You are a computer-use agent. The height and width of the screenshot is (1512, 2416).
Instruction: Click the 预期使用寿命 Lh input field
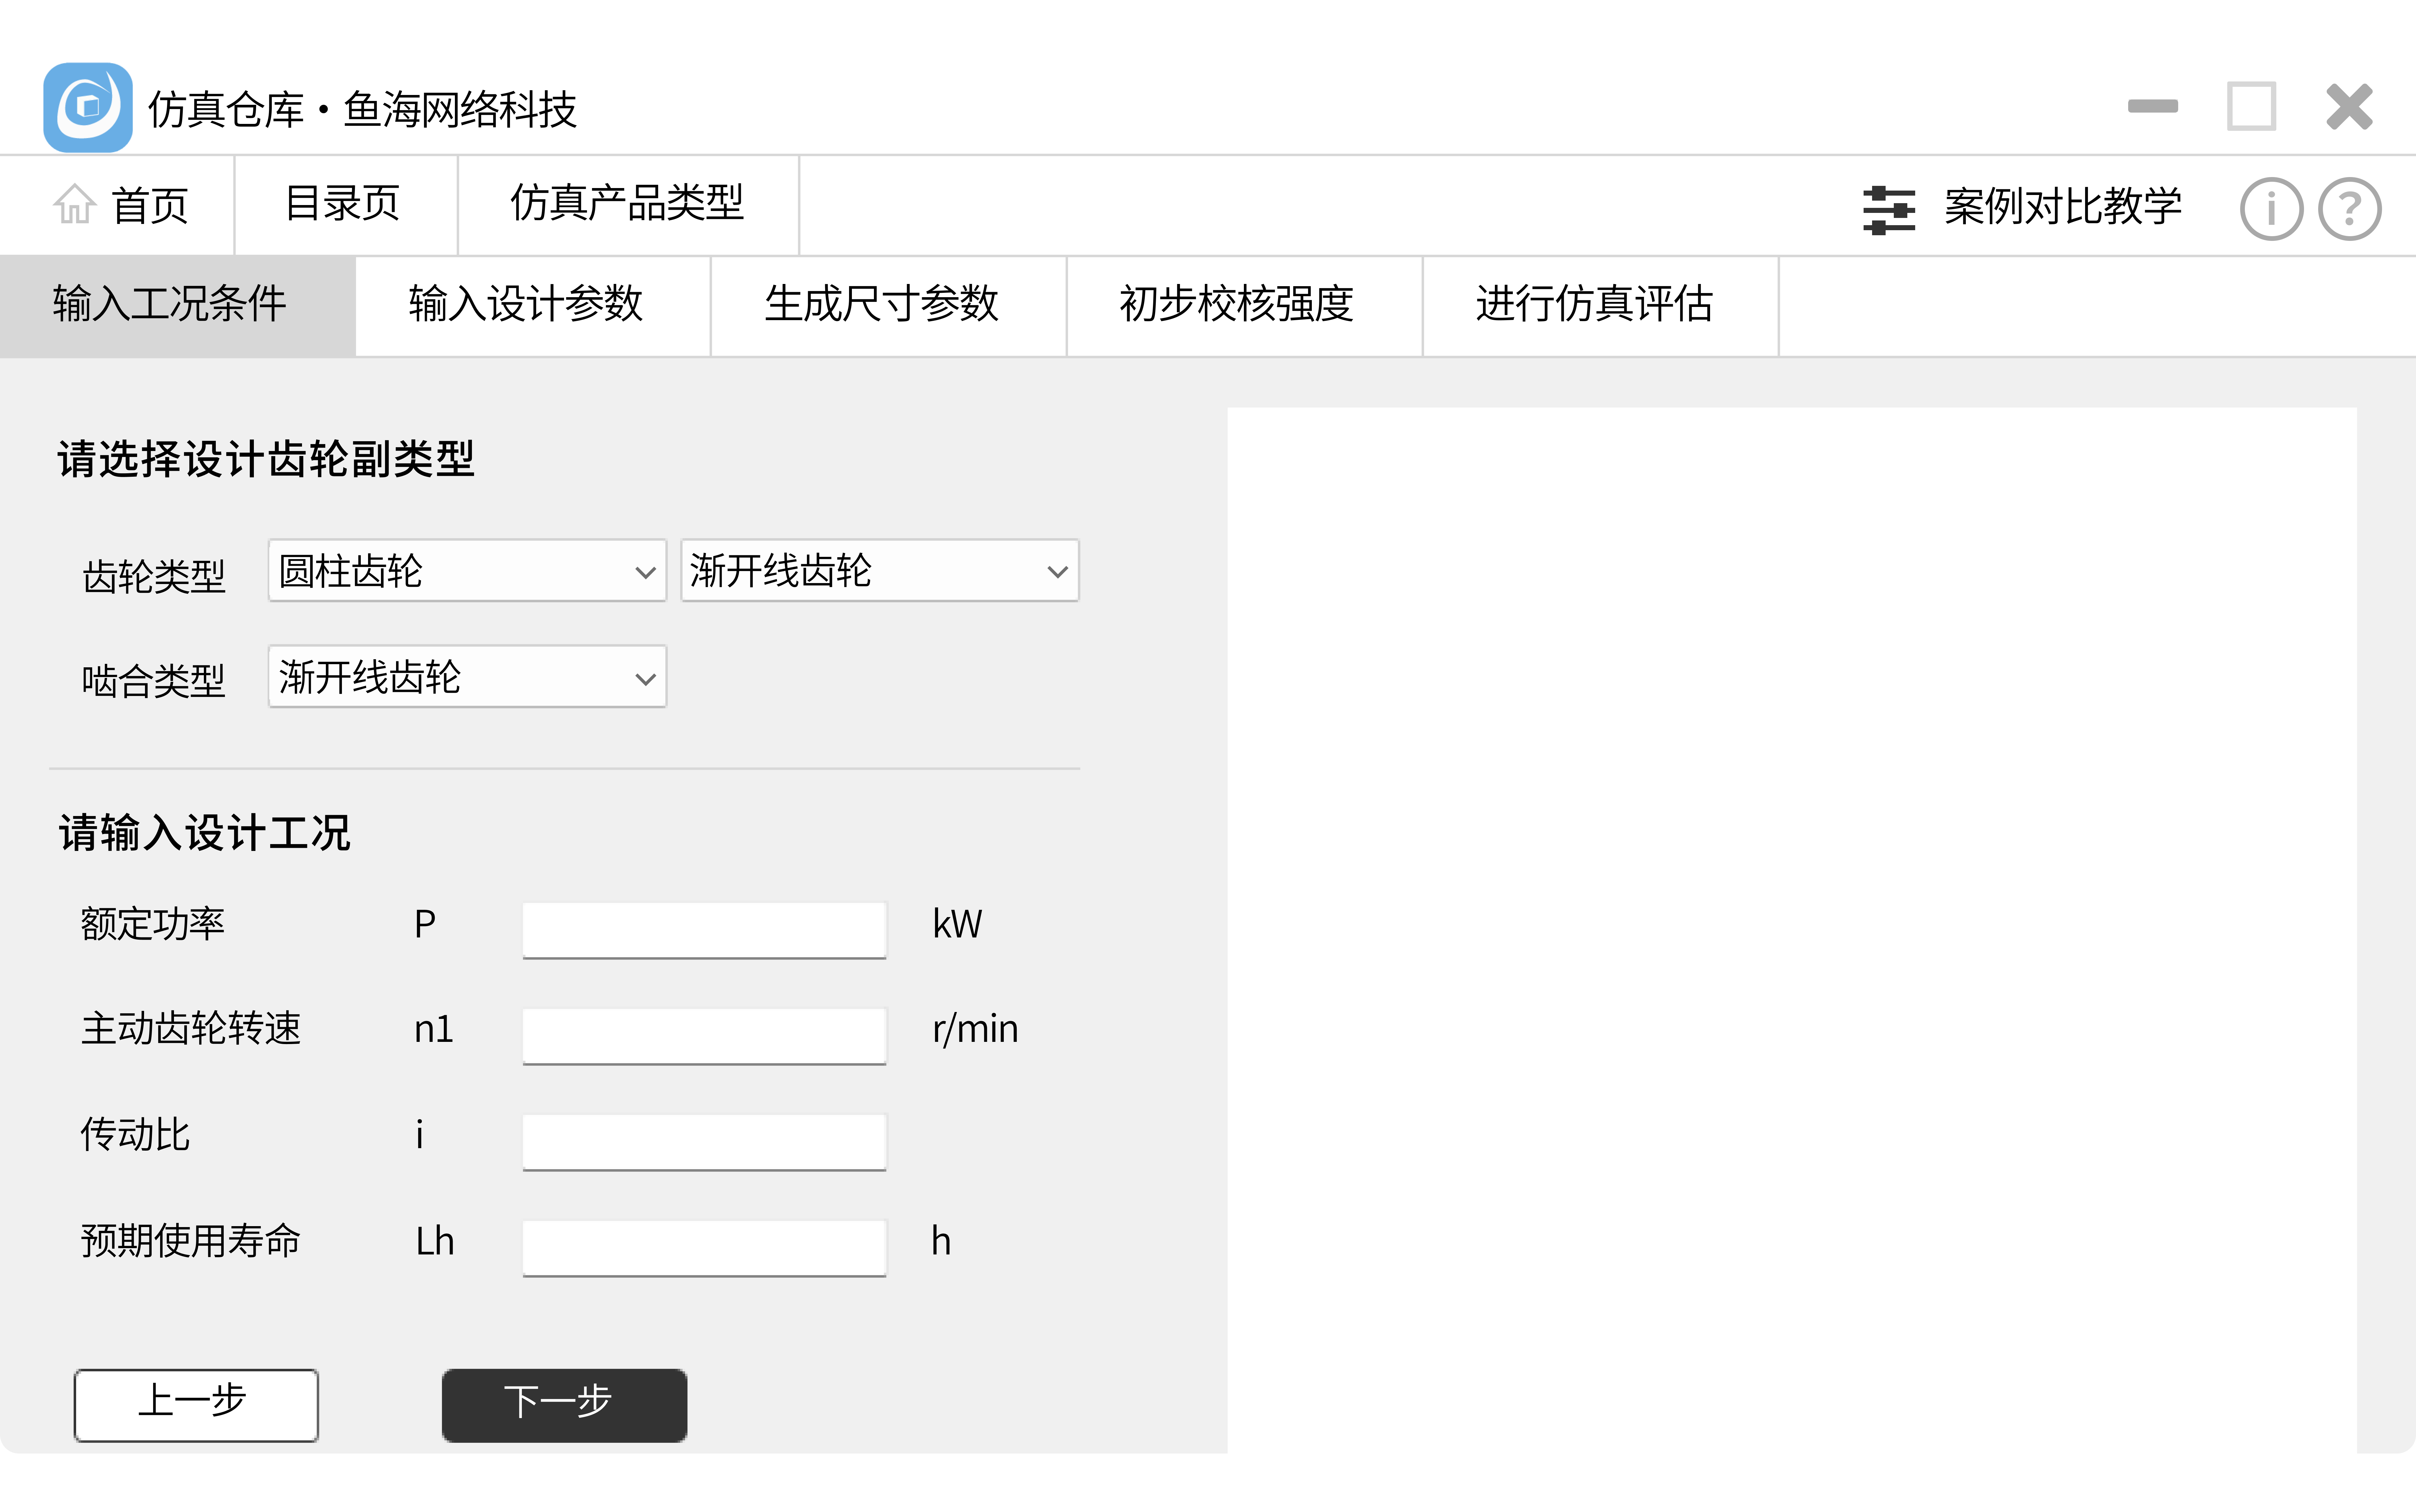[704, 1248]
